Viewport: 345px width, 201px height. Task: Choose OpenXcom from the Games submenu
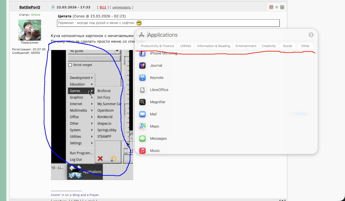pyautogui.click(x=106, y=110)
